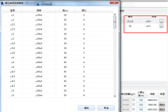Select the ∠45x4 row

[58, 76]
